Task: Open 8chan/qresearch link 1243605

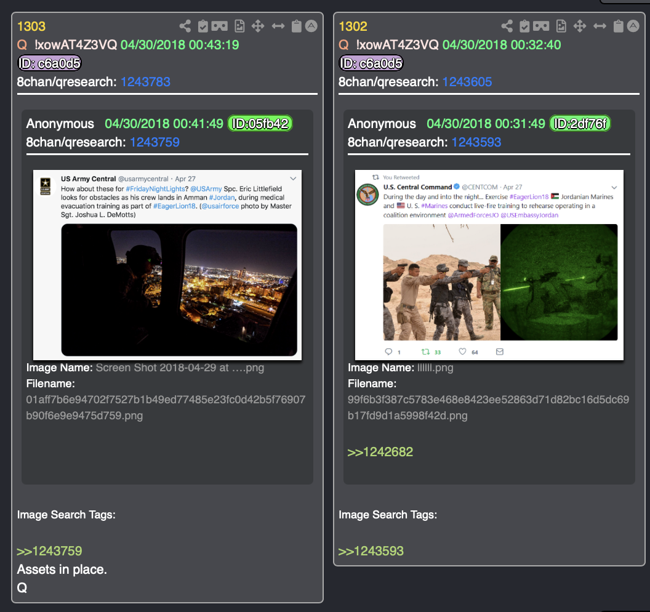Action: coord(467,82)
